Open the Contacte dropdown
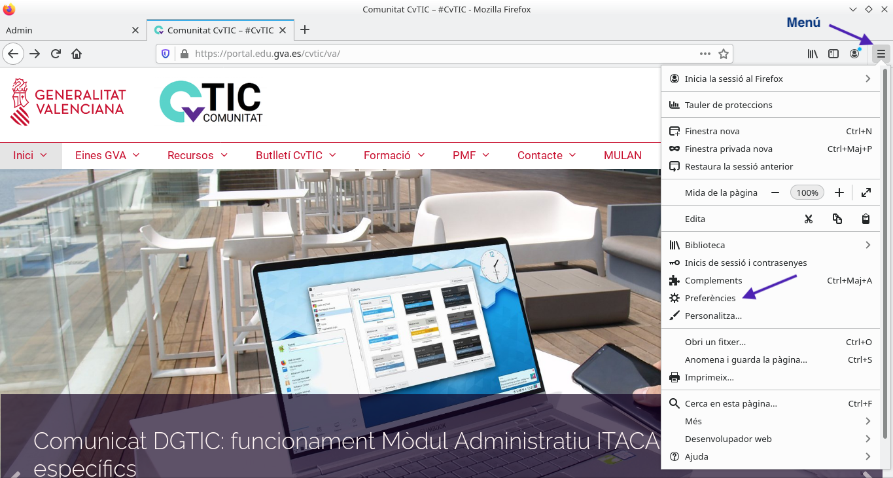Viewport: 893px width, 478px height. click(547, 155)
